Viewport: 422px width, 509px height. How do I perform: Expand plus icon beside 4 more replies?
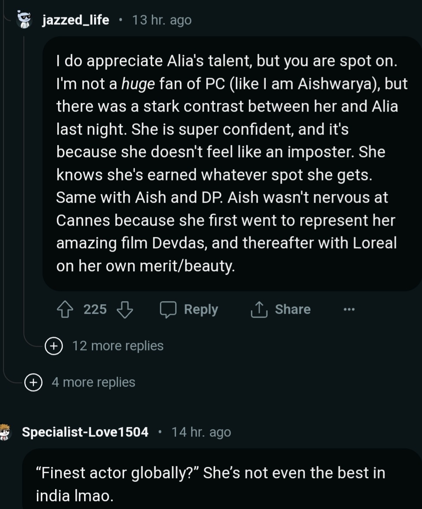pos(33,382)
